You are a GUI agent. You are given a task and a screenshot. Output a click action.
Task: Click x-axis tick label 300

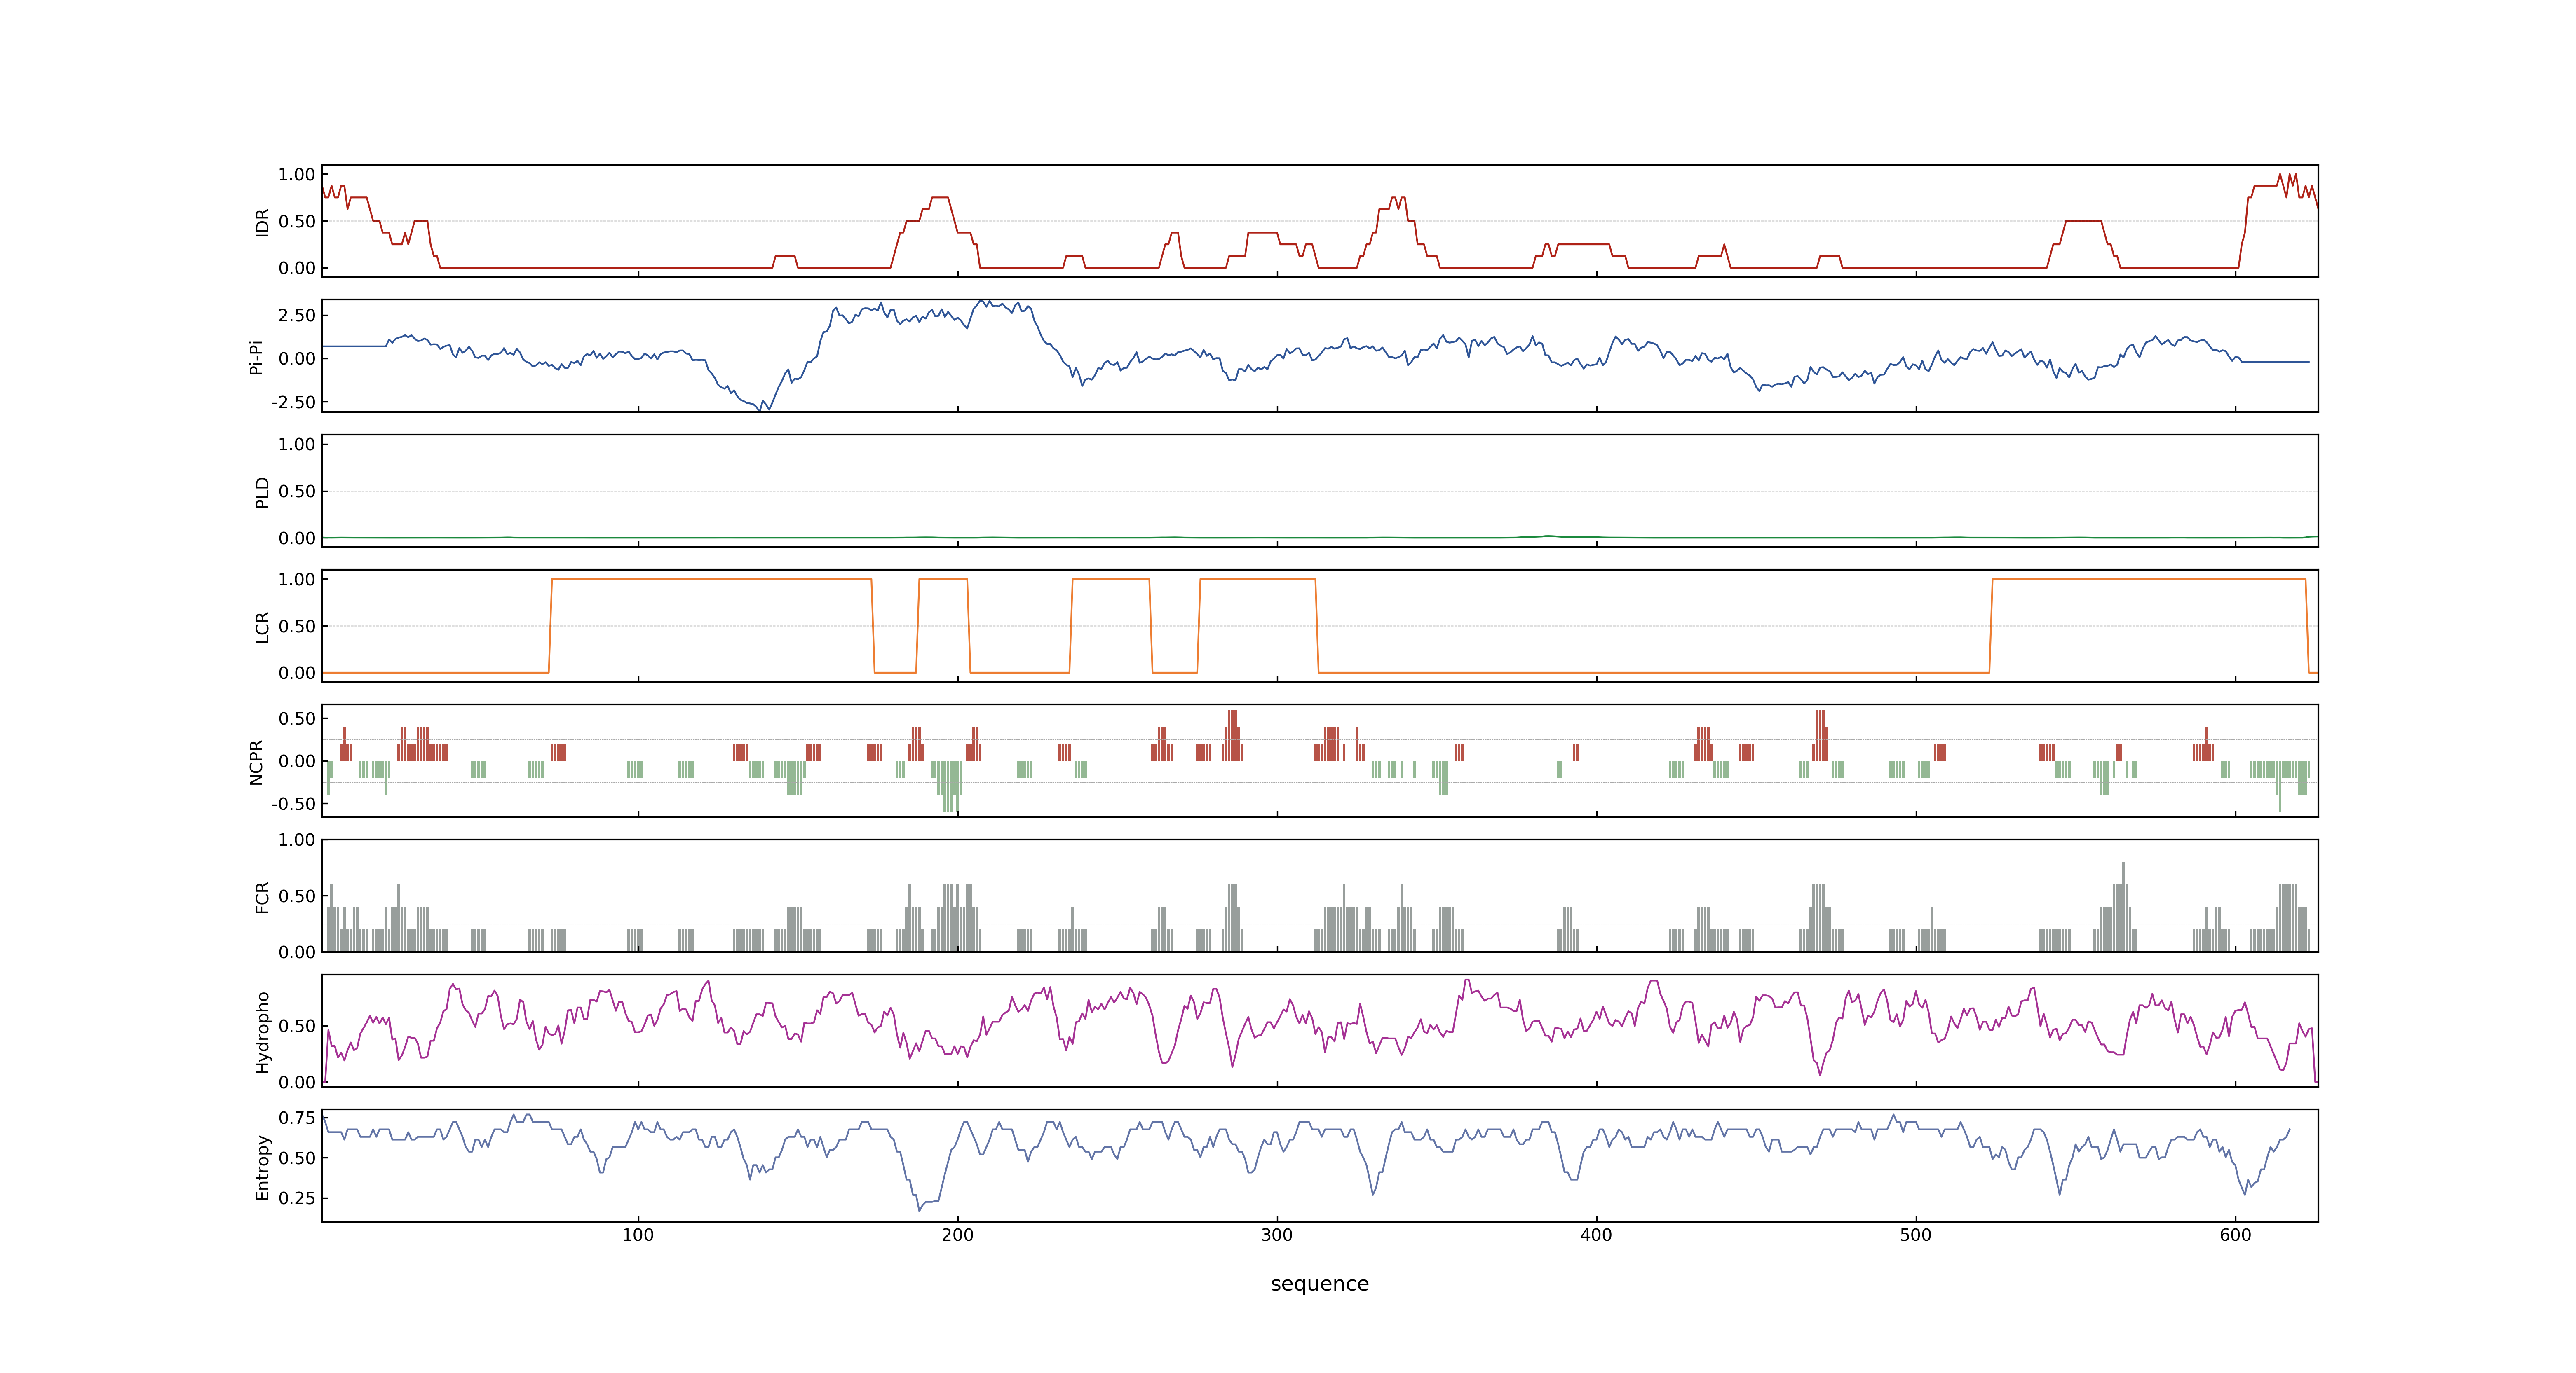[1277, 1235]
